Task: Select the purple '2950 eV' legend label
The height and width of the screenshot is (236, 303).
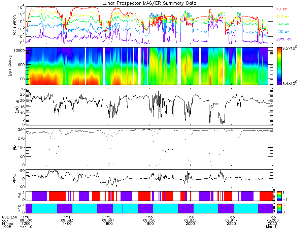Action: pyautogui.click(x=284, y=39)
